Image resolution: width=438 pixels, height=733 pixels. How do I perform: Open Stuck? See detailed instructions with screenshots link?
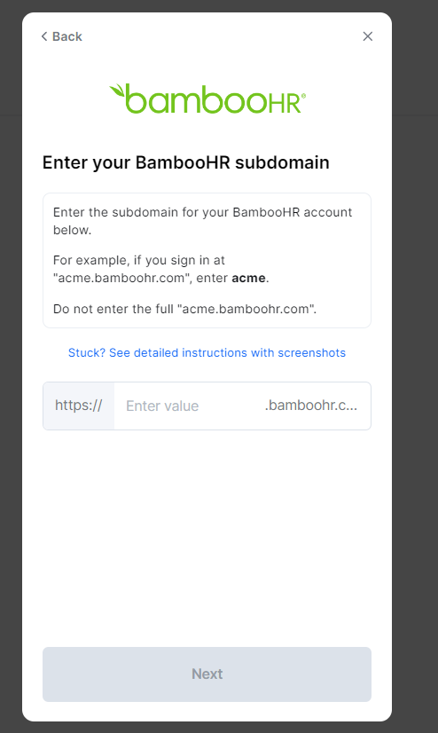click(207, 352)
